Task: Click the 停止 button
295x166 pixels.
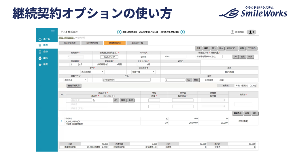Action: 198,48
